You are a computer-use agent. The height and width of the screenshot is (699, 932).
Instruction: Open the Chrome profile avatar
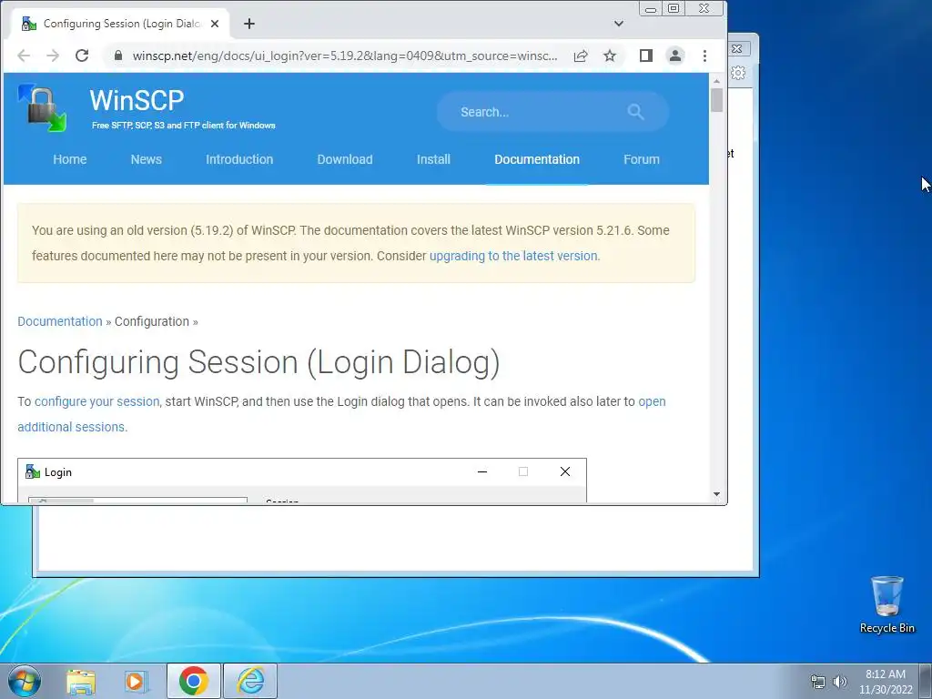tap(675, 56)
